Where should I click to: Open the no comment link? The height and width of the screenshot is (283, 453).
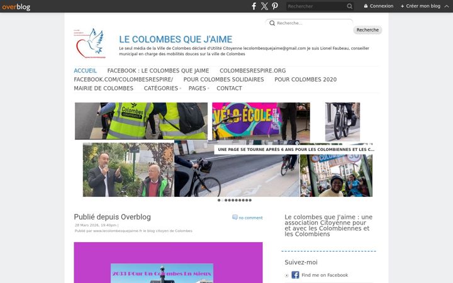(x=250, y=218)
